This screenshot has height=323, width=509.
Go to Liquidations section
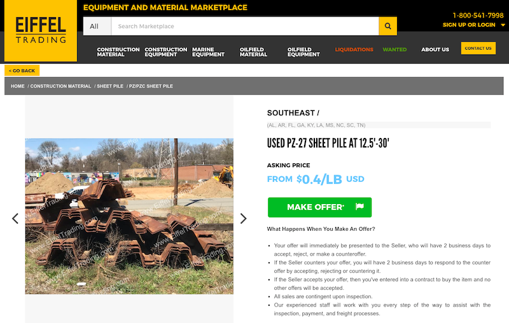coord(354,50)
